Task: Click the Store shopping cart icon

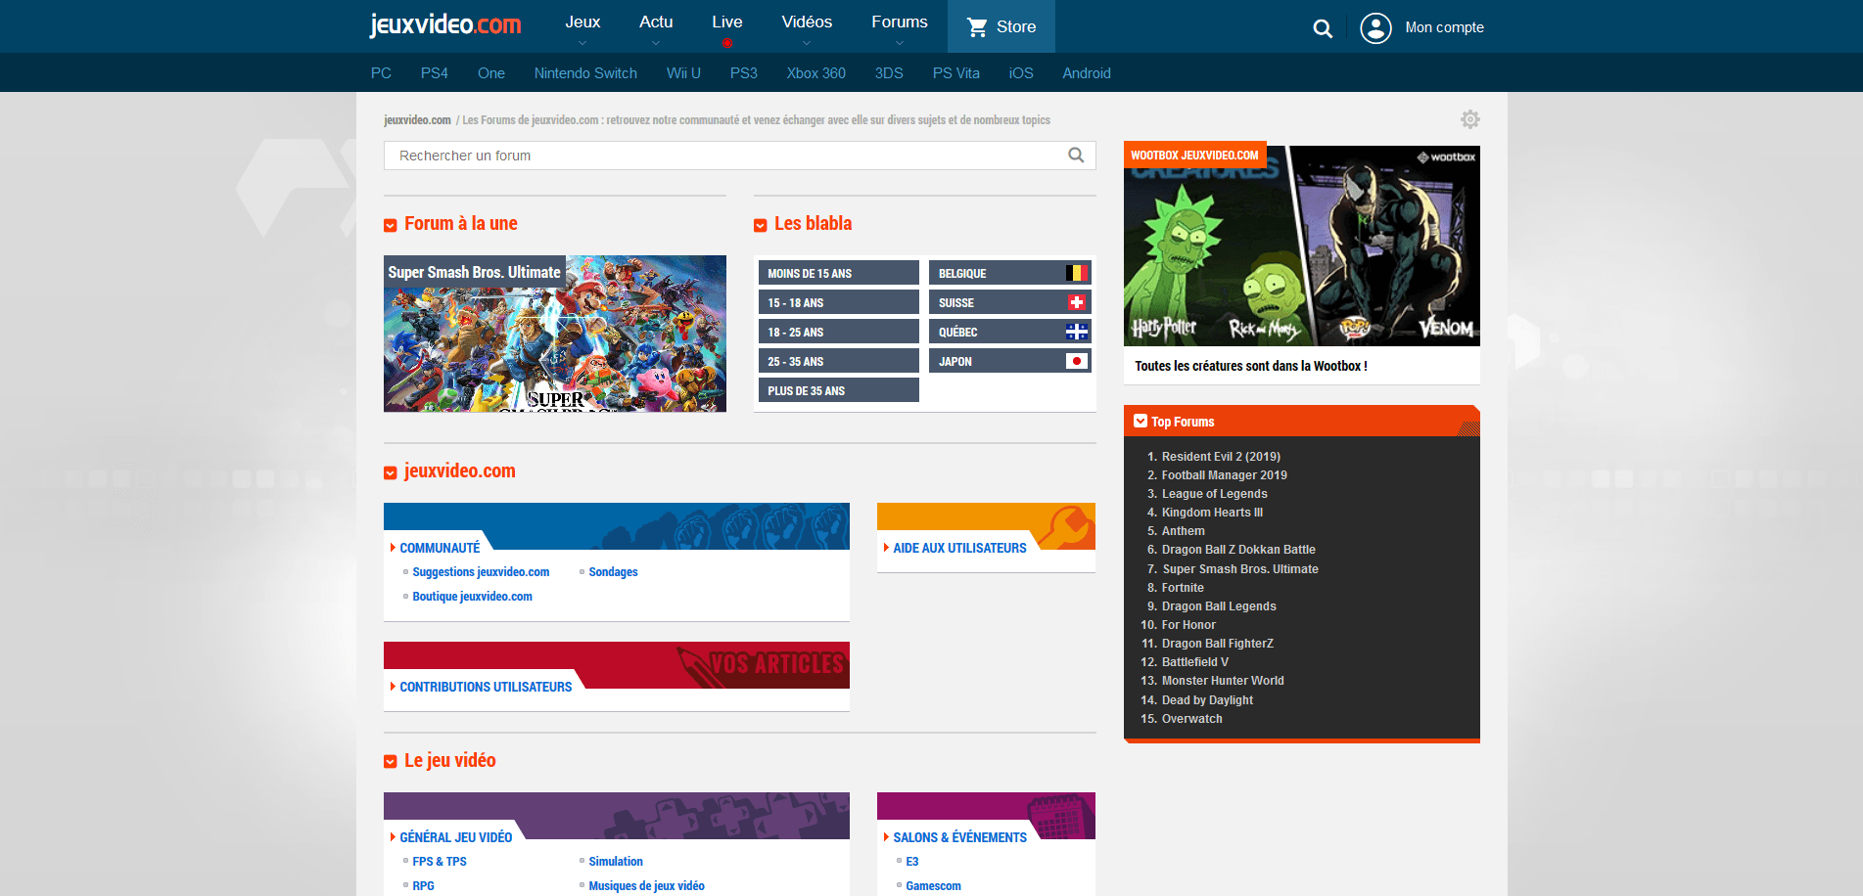Action: [x=977, y=27]
